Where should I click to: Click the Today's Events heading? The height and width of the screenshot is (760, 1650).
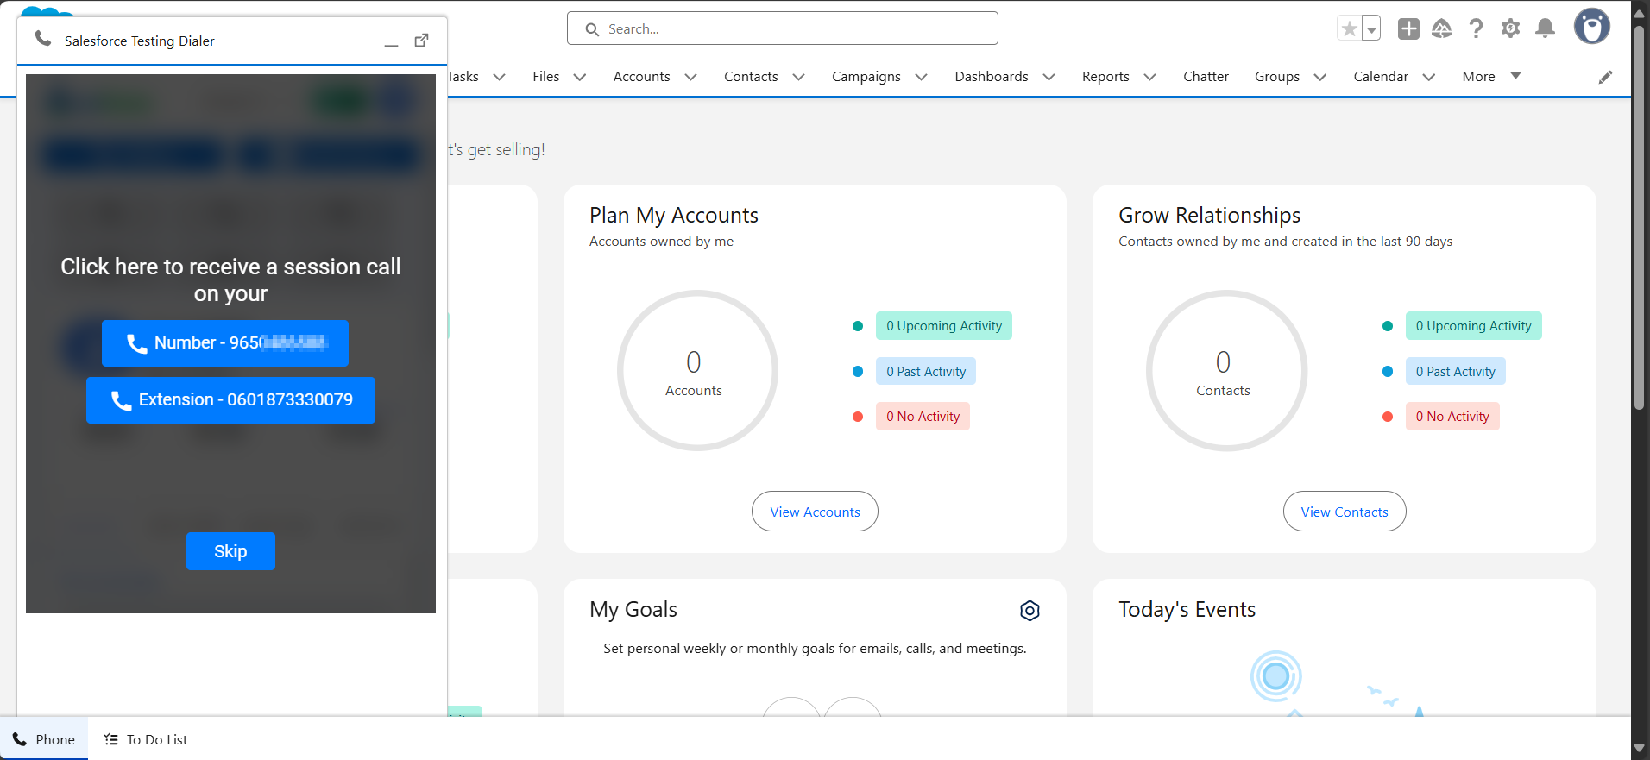click(x=1187, y=610)
